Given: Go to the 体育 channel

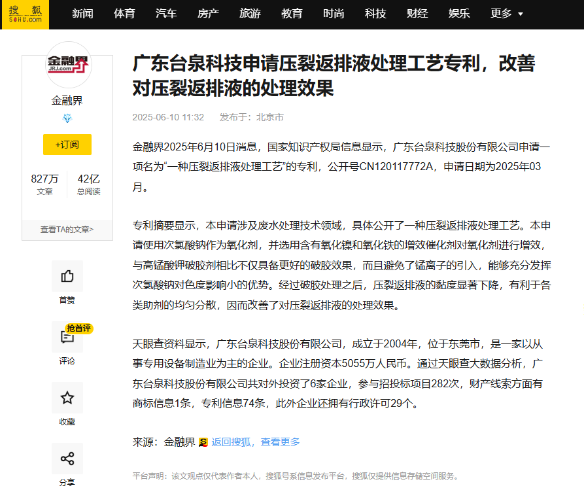Looking at the screenshot, I should click(x=124, y=14).
